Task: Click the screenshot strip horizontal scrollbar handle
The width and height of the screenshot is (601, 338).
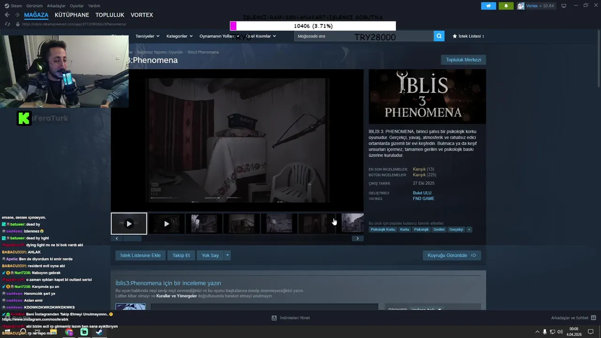Action: coord(132,238)
